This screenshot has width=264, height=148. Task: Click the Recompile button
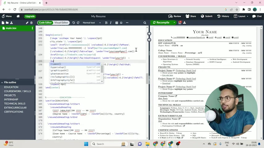pos(161,23)
